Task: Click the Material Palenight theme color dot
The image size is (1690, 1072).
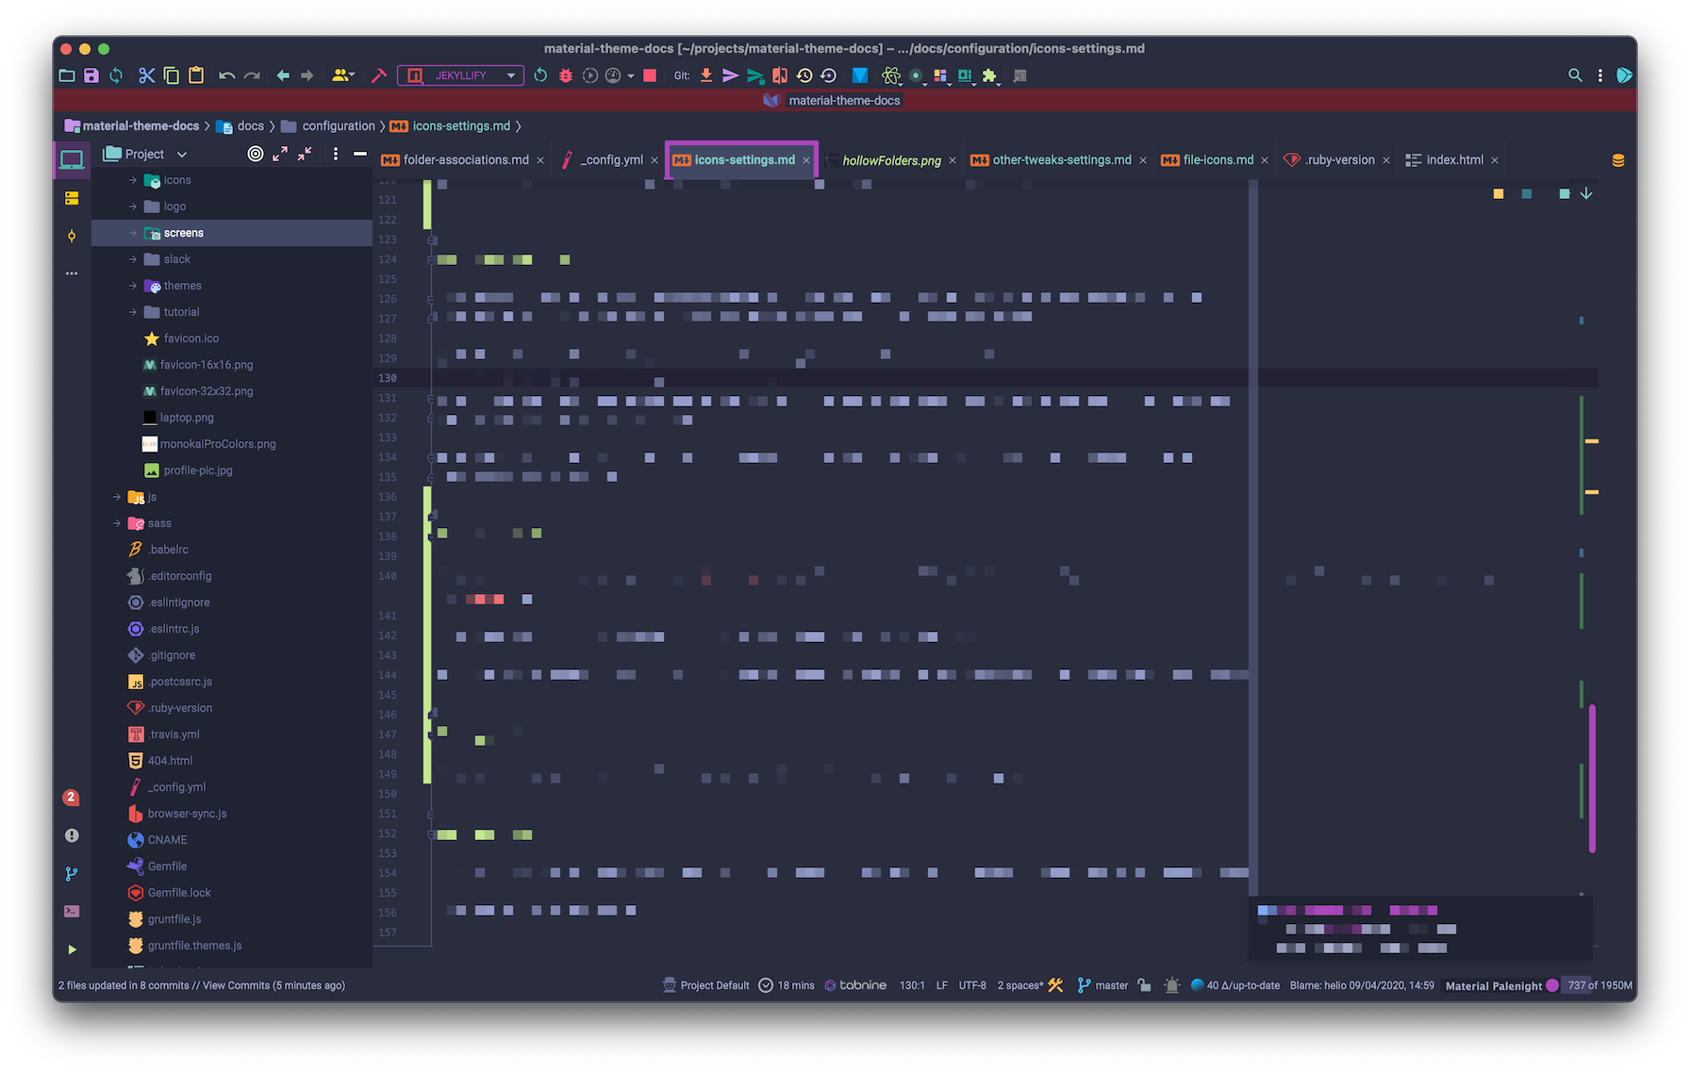Action: pyautogui.click(x=1553, y=985)
